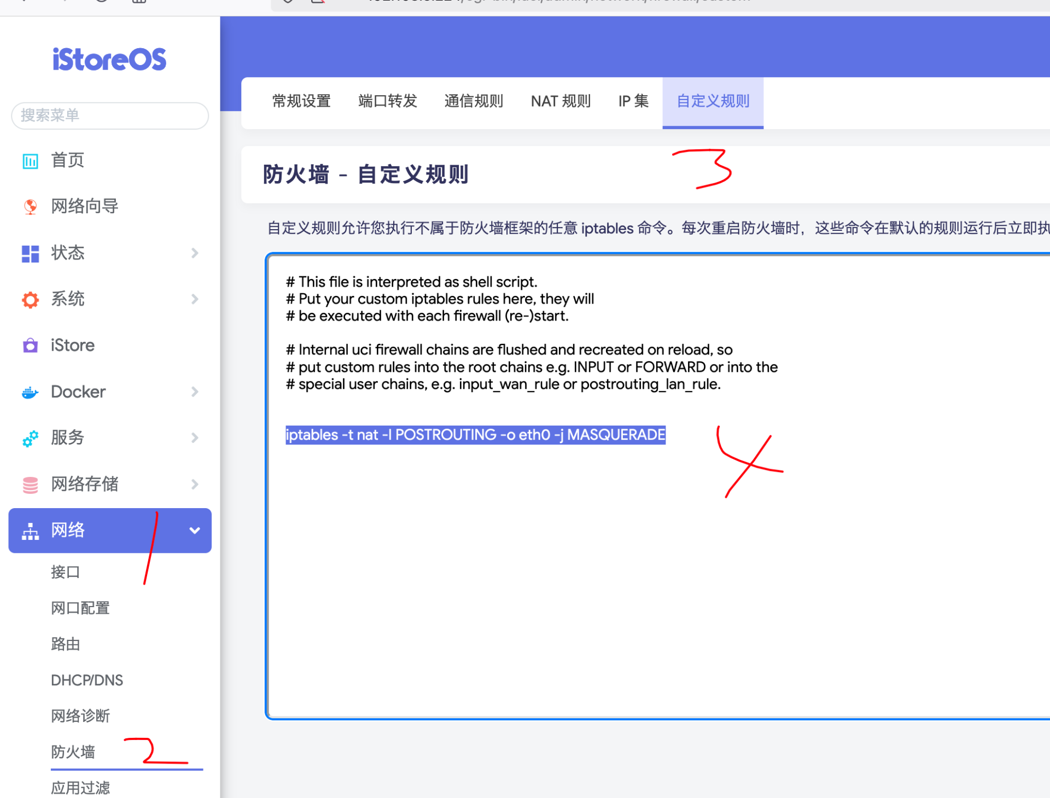This screenshot has width=1050, height=798.
Task: Open the iStore menu label
Action: pyautogui.click(x=73, y=345)
